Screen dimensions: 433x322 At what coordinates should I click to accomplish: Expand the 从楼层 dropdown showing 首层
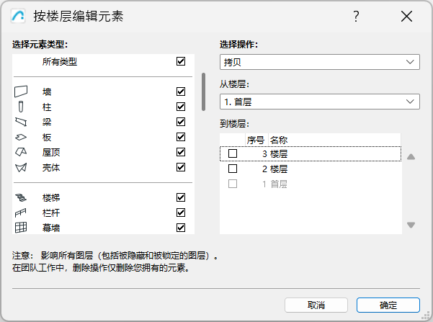tap(319, 102)
